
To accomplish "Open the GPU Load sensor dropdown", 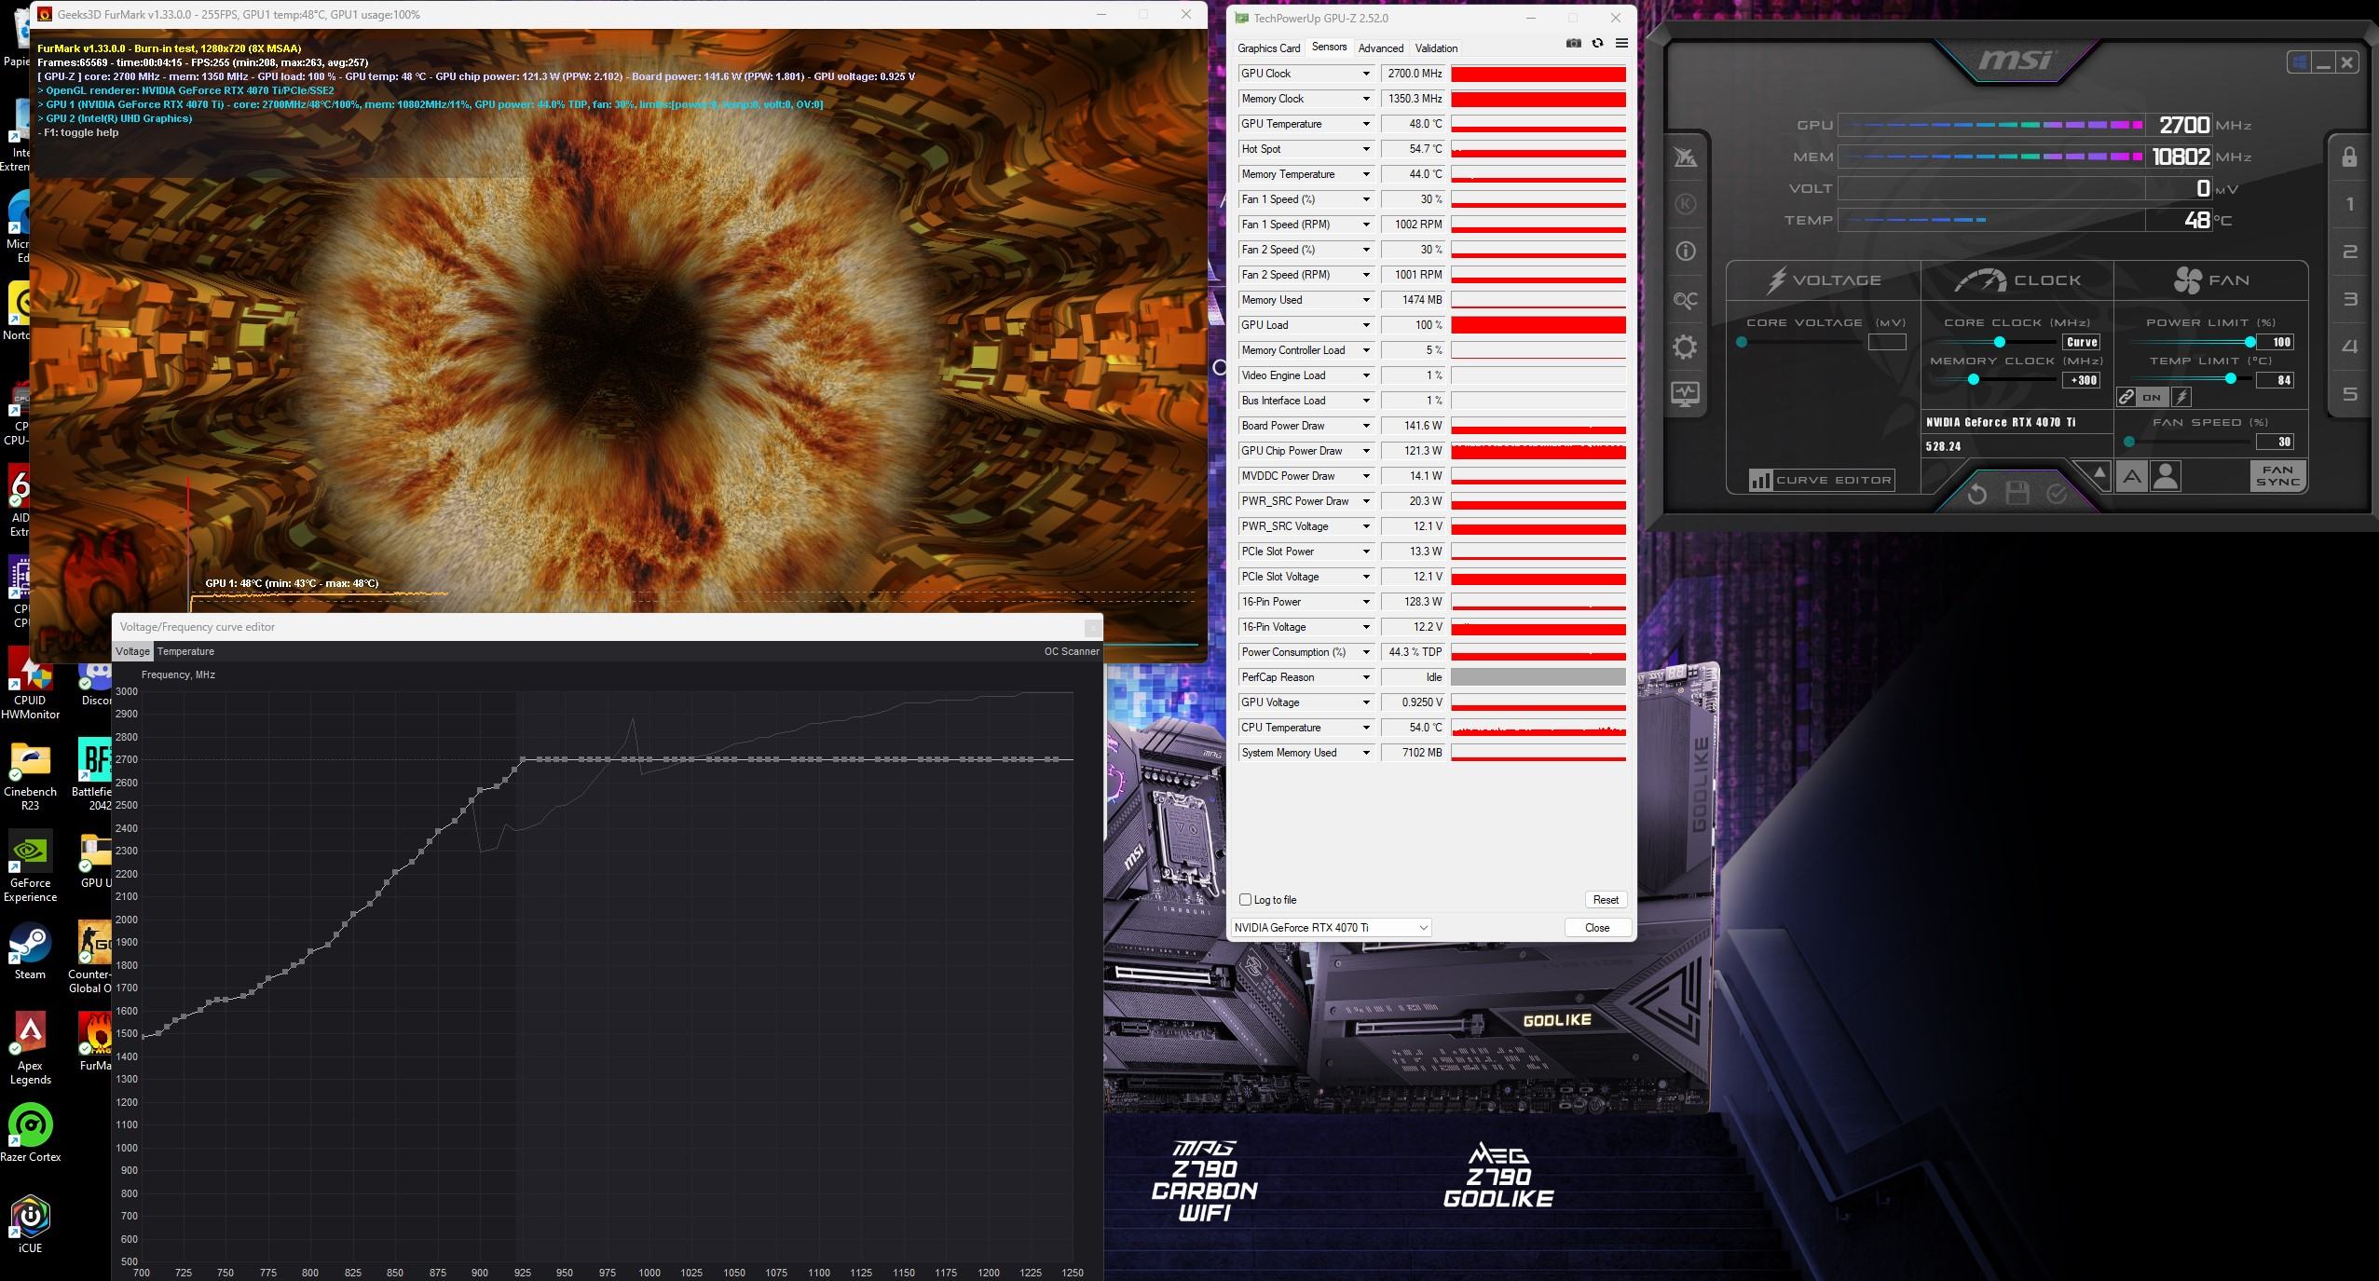I will [1366, 325].
